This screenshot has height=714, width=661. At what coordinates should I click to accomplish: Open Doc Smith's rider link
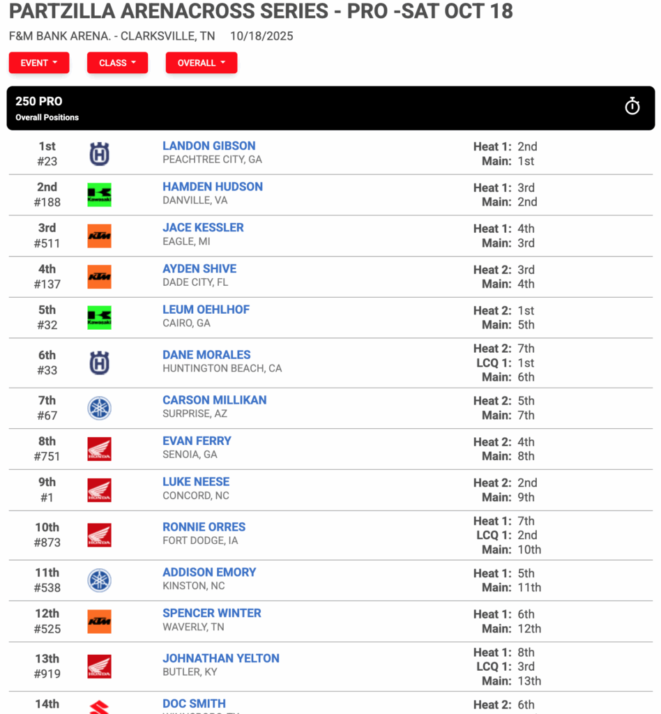tap(194, 704)
